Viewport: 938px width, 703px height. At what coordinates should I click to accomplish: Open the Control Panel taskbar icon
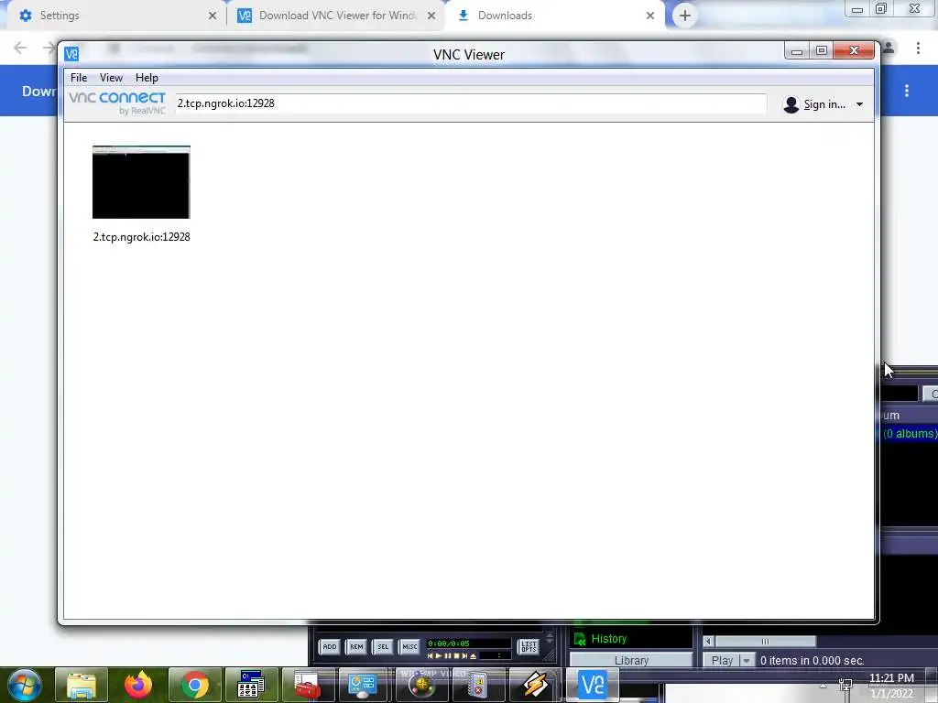pos(364,685)
